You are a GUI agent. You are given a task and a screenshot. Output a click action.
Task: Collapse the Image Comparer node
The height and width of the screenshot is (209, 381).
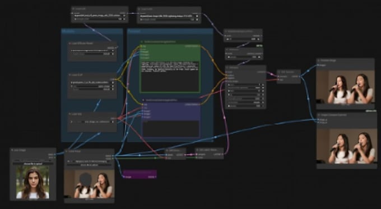[x=319, y=115]
